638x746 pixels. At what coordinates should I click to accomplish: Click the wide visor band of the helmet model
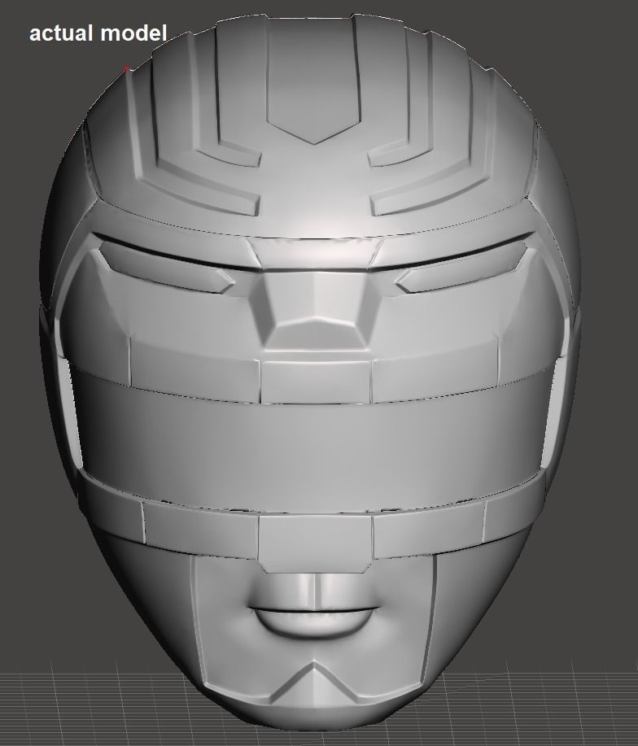pos(313,438)
